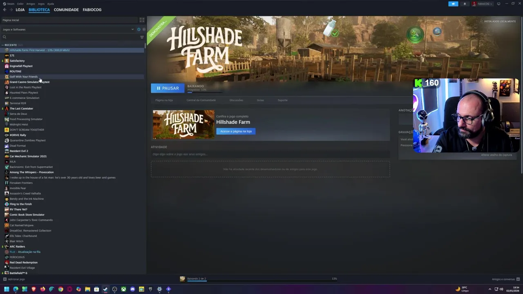The image size is (523, 294).
Task: Toggle sort by recent activity clock icon
Action: pos(139,29)
